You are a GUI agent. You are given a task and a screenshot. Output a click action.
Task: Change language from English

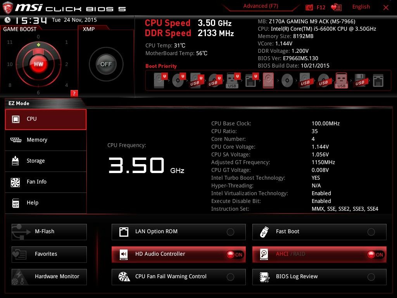point(361,7)
